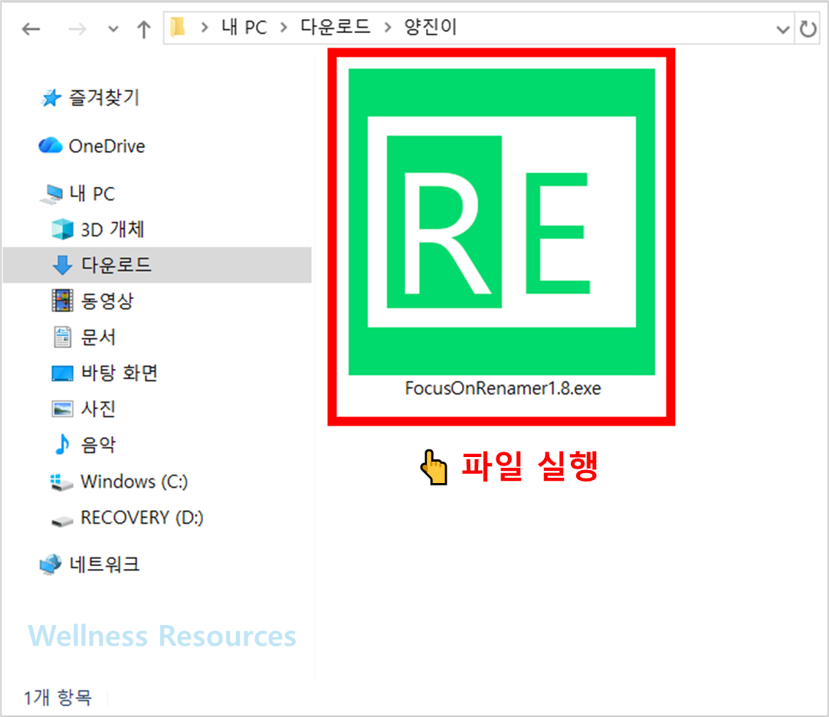Click the Windows (C:) drive icon
The image size is (829, 717).
61,482
